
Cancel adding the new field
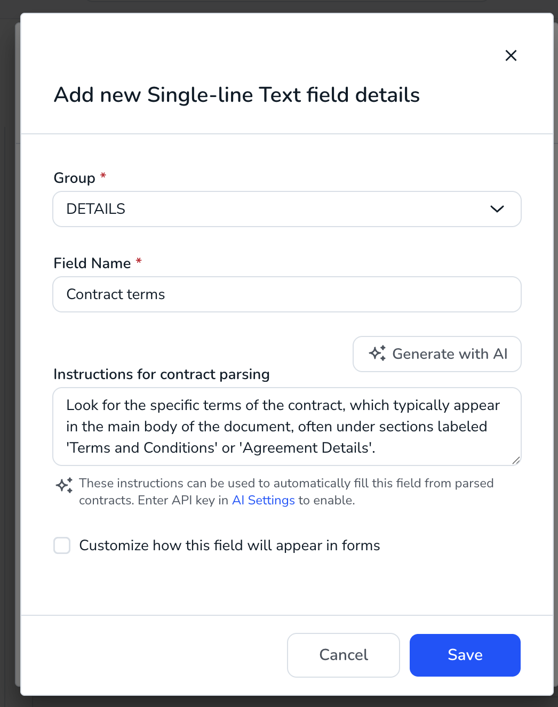pyautogui.click(x=344, y=655)
